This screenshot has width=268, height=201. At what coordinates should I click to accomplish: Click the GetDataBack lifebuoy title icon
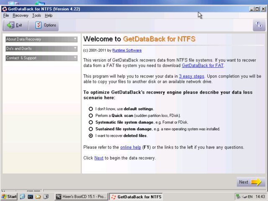(x=5, y=9)
